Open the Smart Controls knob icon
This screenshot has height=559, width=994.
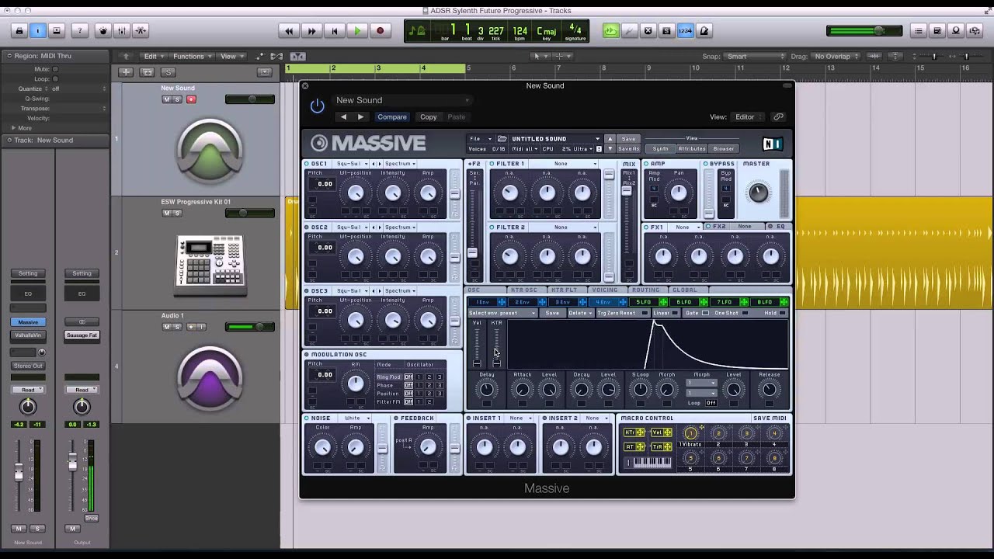103,31
